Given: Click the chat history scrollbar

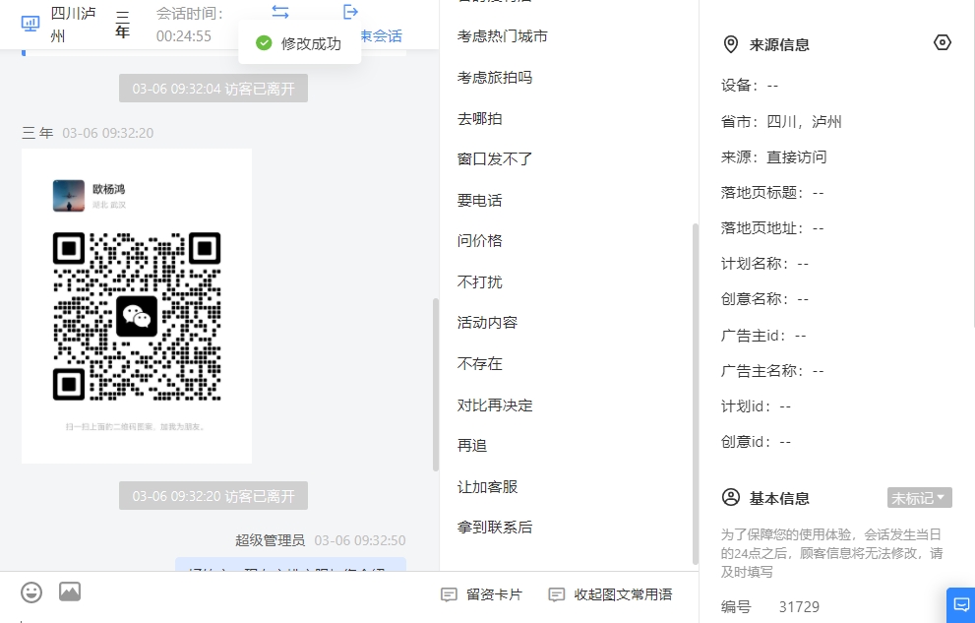Looking at the screenshot, I should [x=435, y=384].
